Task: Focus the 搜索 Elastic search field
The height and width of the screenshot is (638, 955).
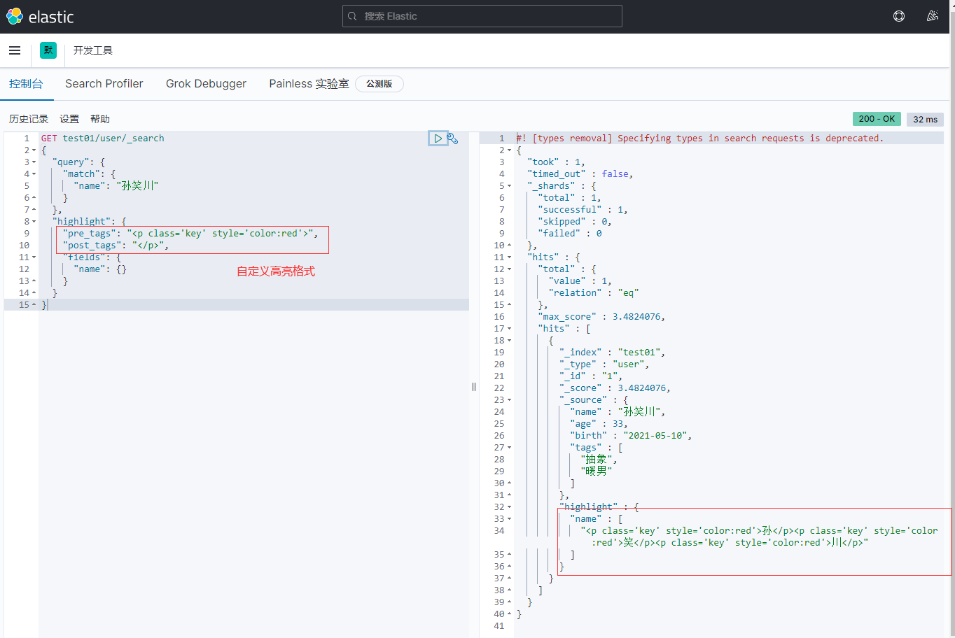Action: point(482,16)
